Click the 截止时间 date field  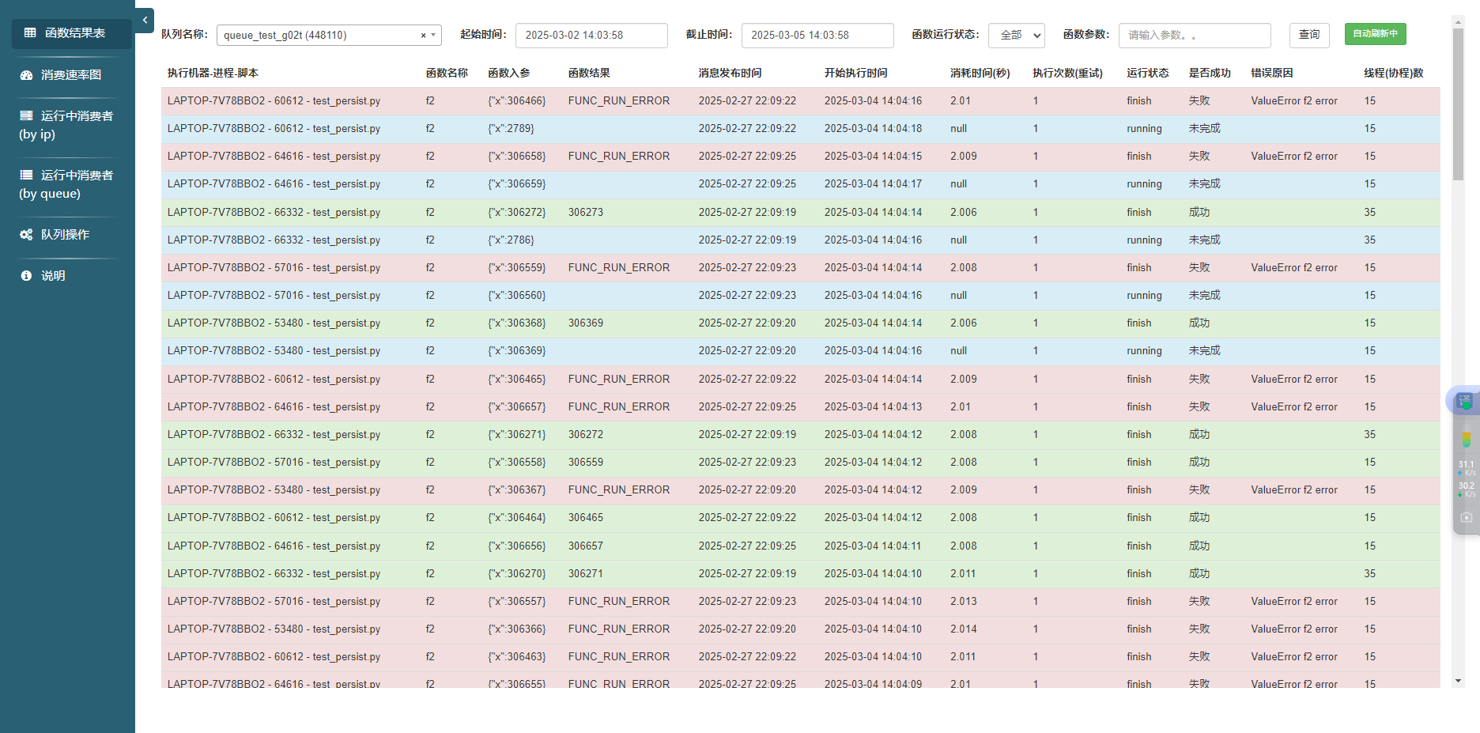[x=817, y=36]
